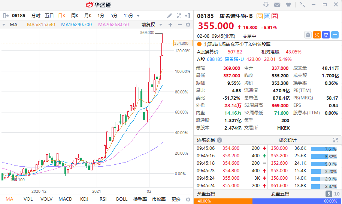Click the orange 买 buy button
This screenshot has width=342, height=204.
click(x=317, y=35)
